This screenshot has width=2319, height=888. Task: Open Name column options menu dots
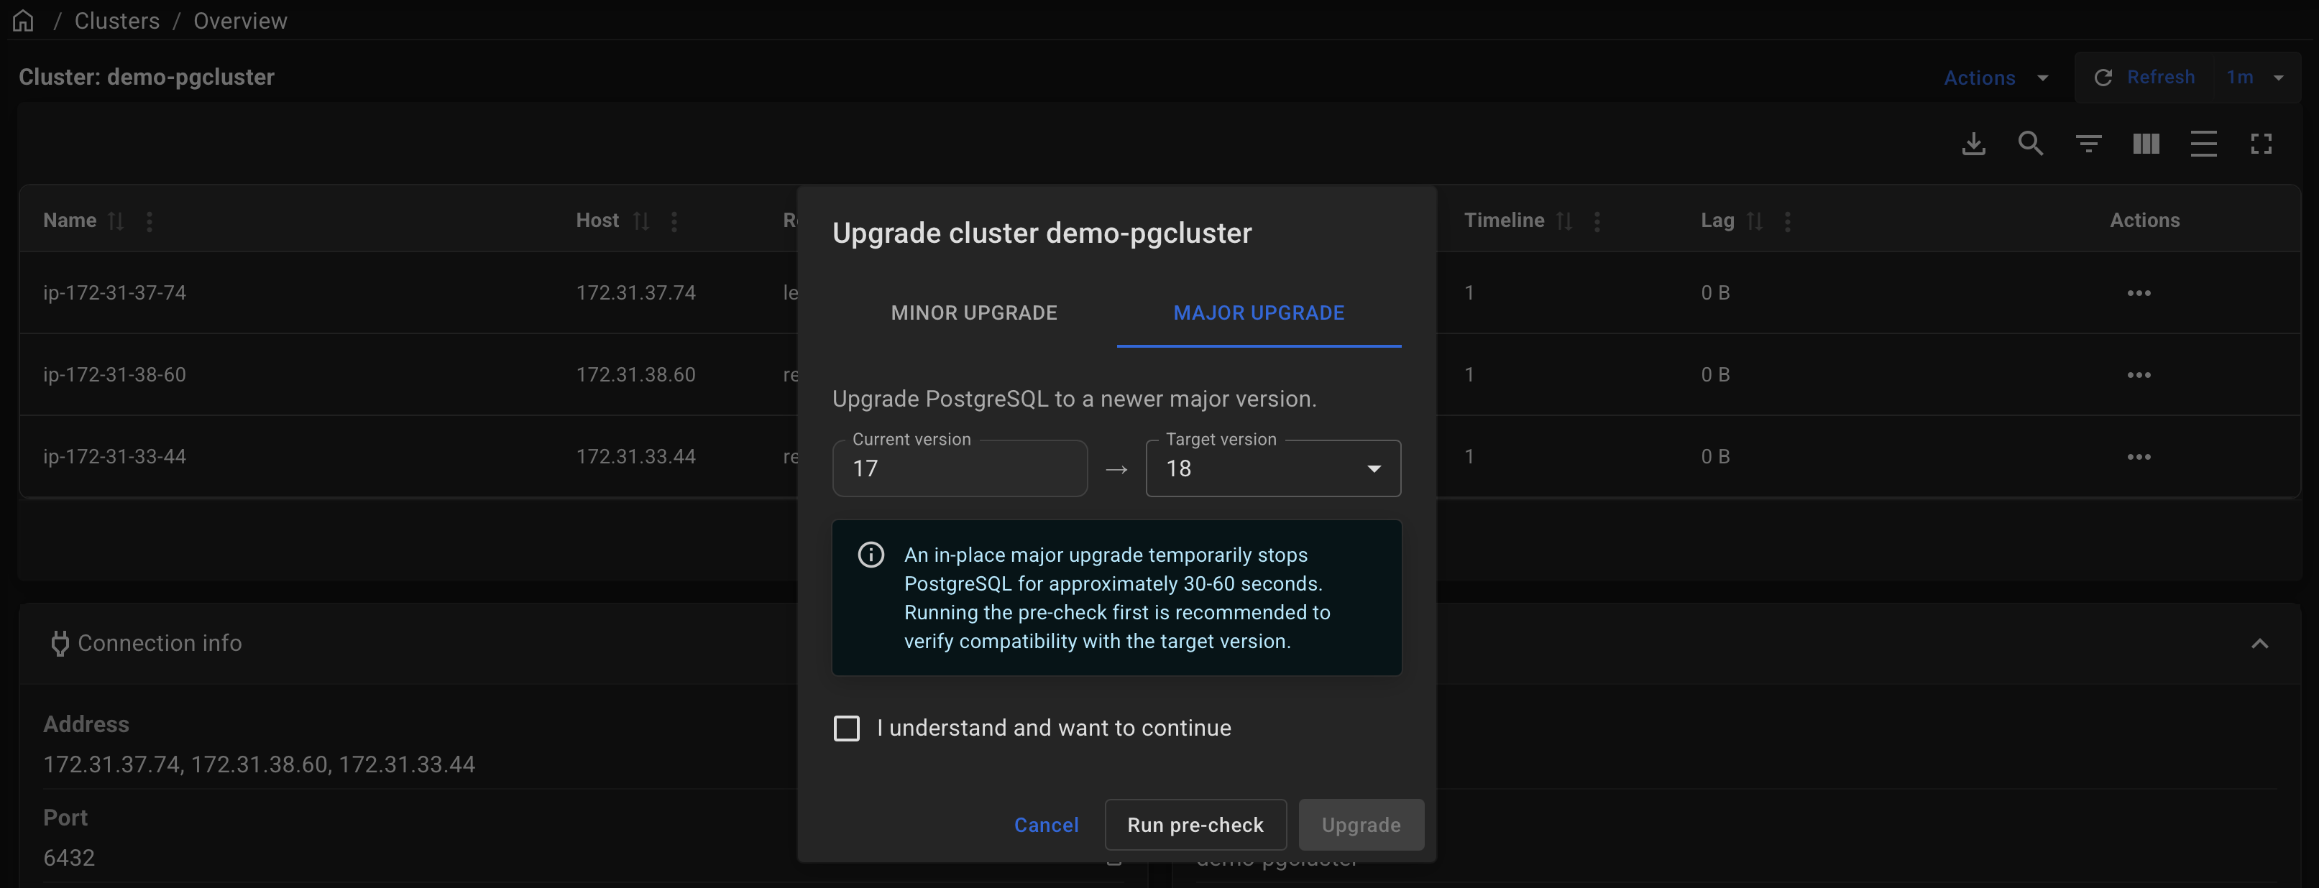tap(150, 221)
